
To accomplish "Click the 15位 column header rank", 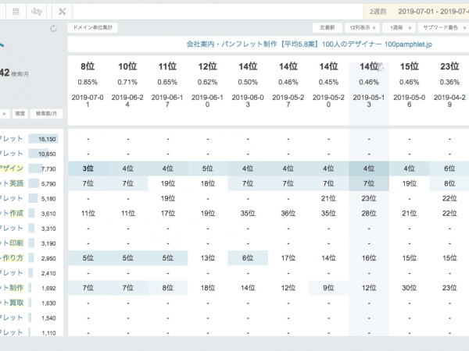I will click(410, 66).
